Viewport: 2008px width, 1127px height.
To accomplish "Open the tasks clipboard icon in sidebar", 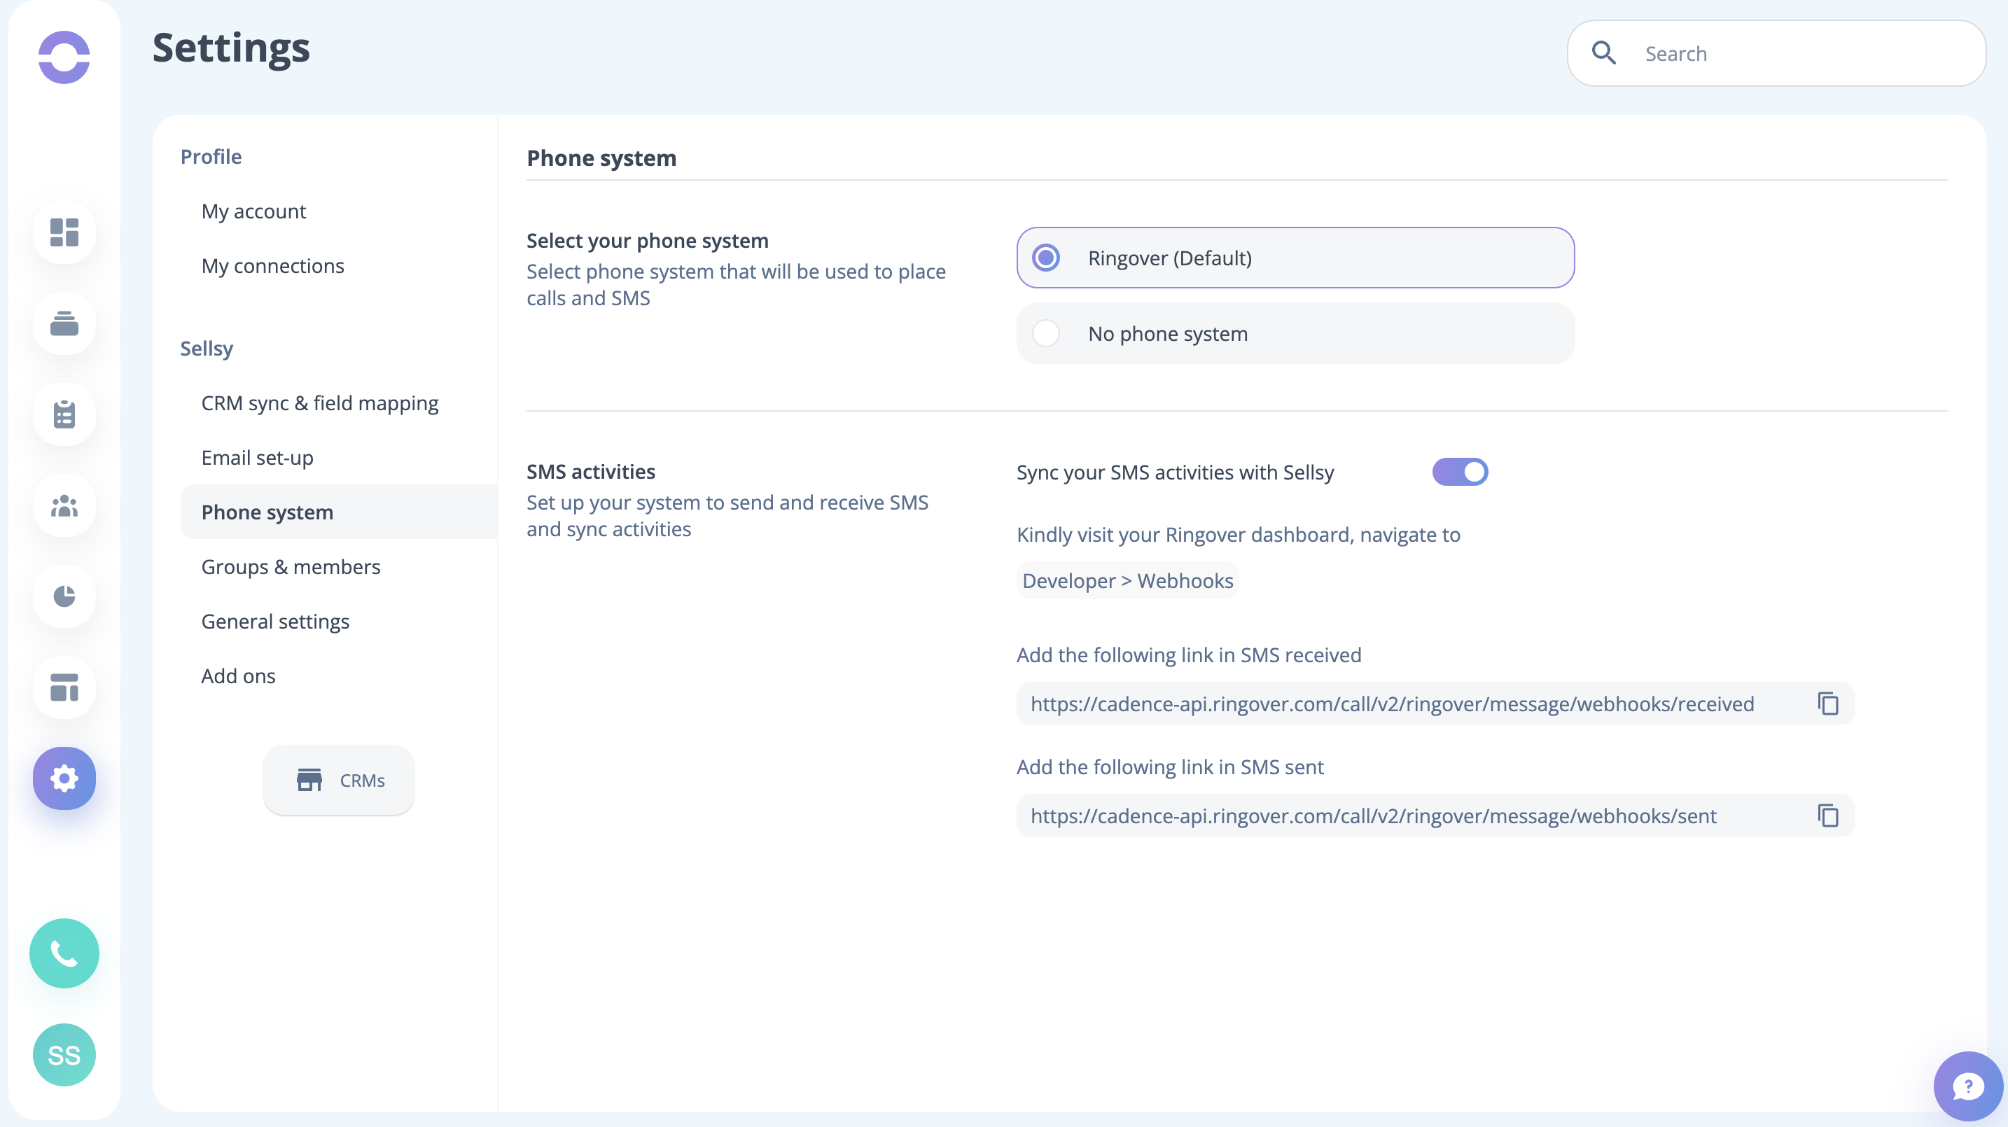I will tap(64, 414).
